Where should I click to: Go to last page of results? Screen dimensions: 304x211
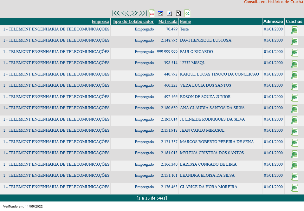point(143,13)
